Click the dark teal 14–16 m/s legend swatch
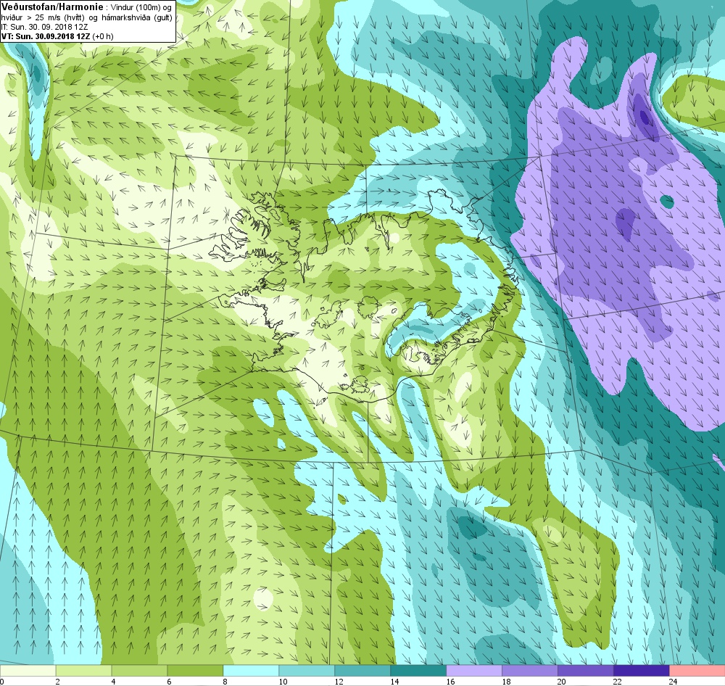The height and width of the screenshot is (686, 725). (418, 671)
